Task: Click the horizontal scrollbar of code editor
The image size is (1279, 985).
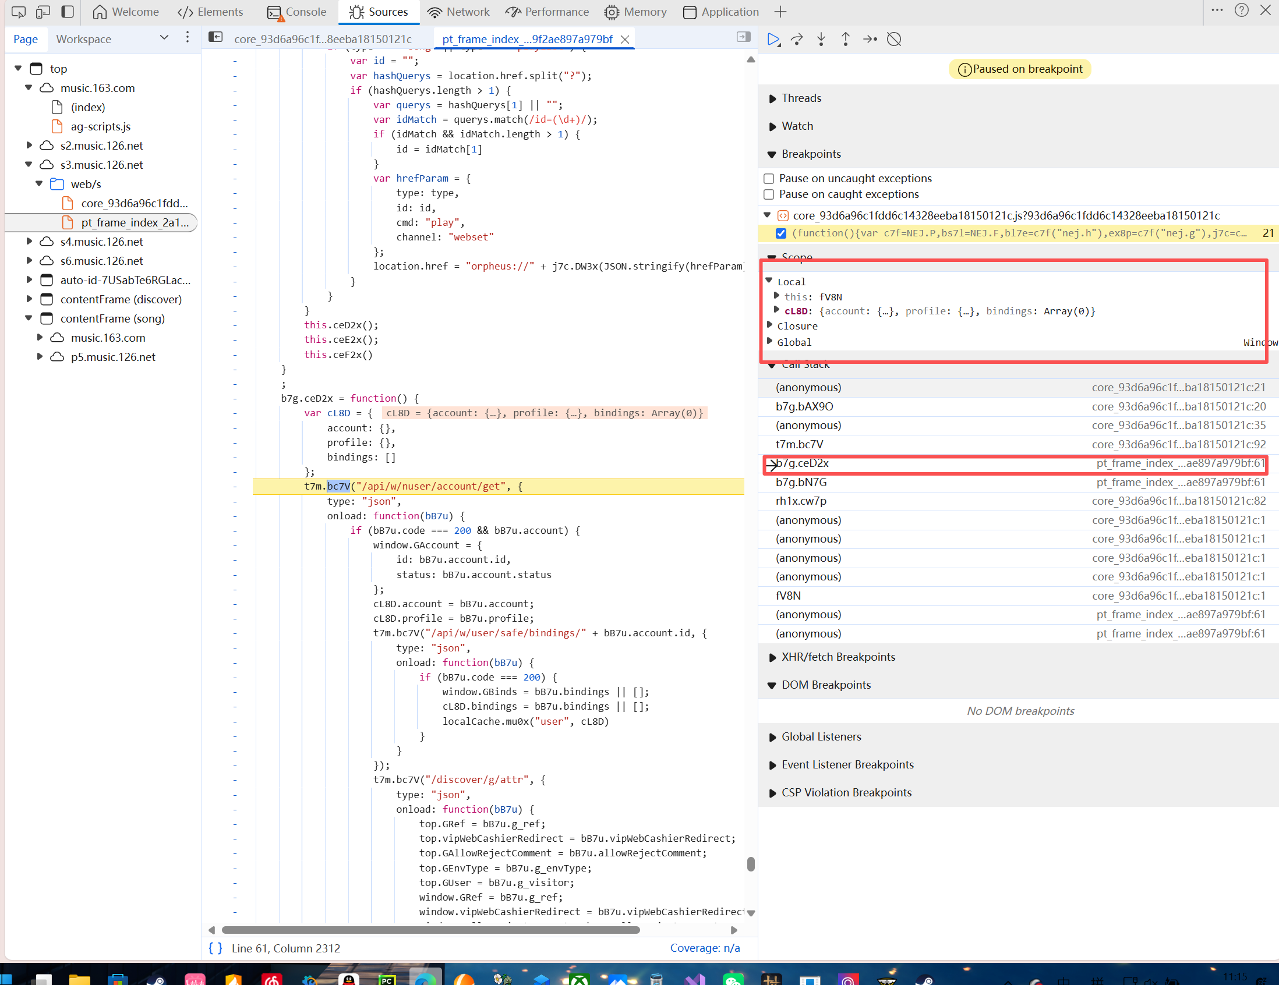Action: click(430, 930)
